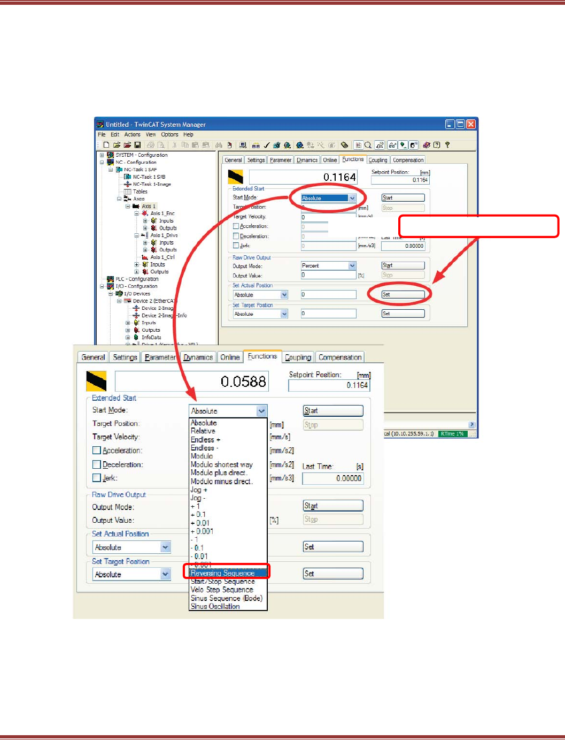Screen dimensions: 565x740
Task: Click the Open folder toolbar icon
Action: click(117, 144)
